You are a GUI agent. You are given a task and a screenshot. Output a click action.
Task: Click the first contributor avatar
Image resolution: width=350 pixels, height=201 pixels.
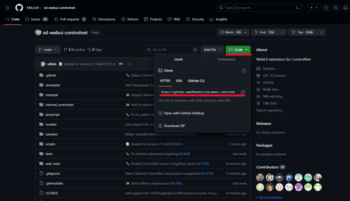[x=260, y=177]
